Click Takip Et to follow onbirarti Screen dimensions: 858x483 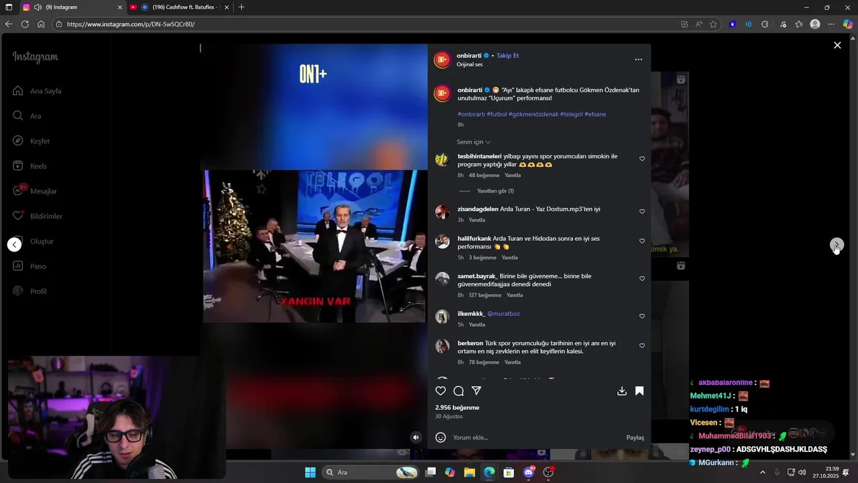tap(507, 56)
